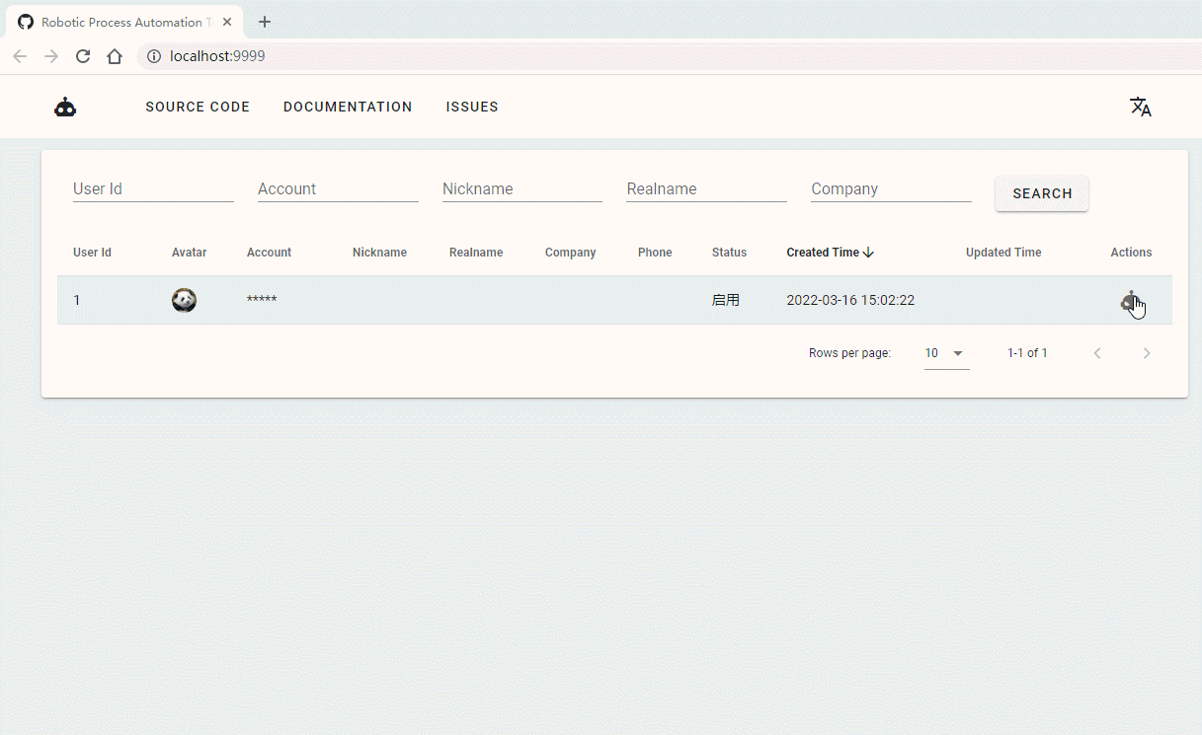Click the 1-1 of 1 pagination text
Image resolution: width=1202 pixels, height=735 pixels.
pyautogui.click(x=1027, y=353)
